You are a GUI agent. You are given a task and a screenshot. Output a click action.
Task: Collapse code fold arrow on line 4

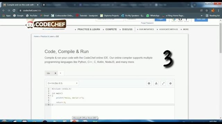point(50,96)
